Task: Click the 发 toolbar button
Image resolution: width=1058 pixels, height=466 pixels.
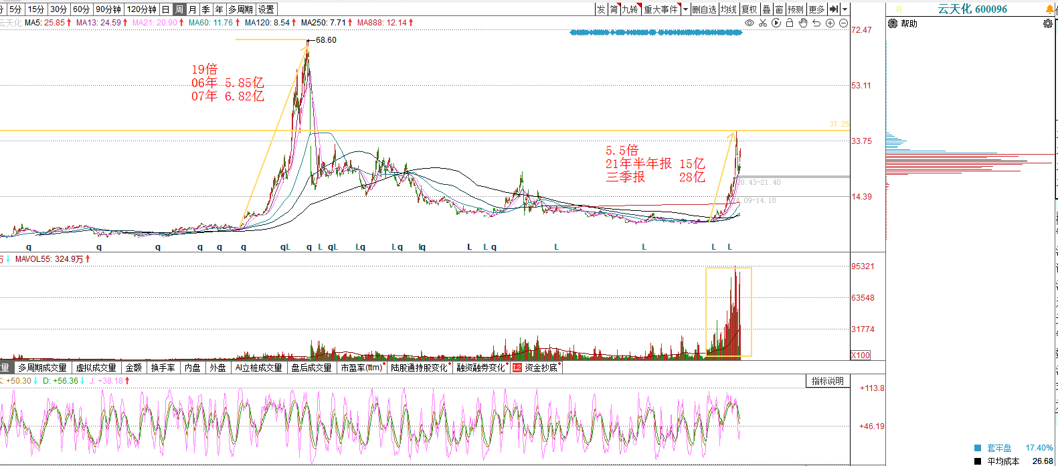Action: click(601, 9)
